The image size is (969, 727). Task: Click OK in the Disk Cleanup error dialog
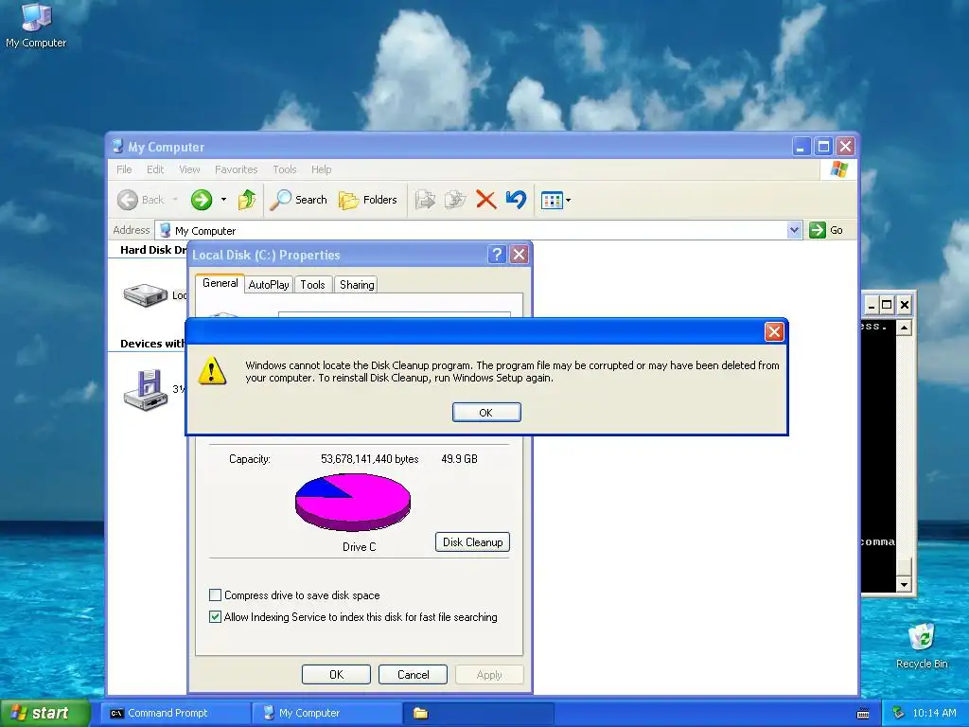tap(486, 413)
